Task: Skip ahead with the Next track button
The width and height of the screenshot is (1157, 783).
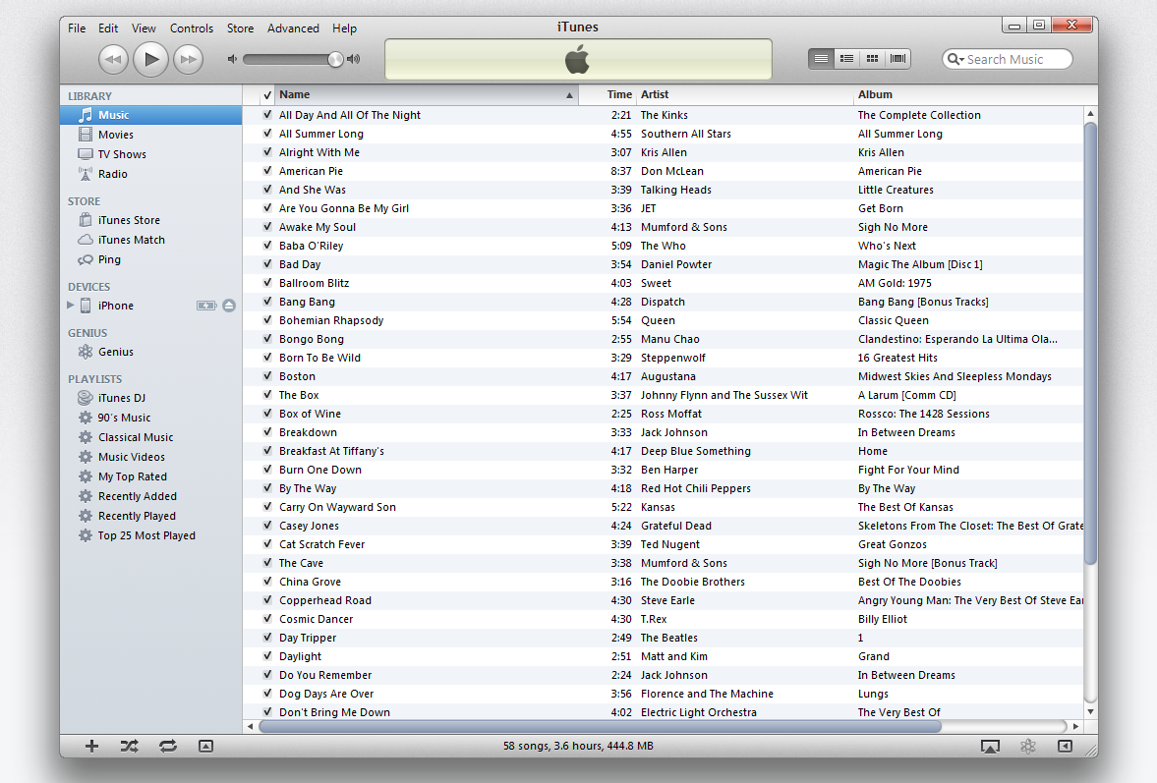Action: (188, 59)
